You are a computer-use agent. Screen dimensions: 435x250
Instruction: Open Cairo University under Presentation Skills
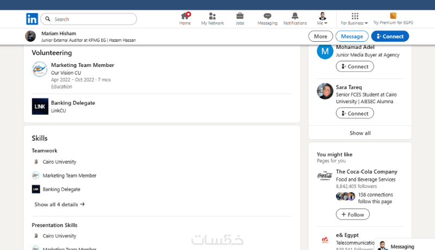pyautogui.click(x=59, y=236)
